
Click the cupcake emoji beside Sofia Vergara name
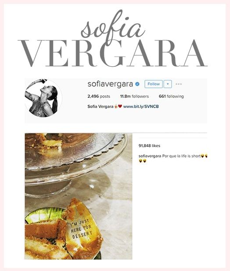(x=116, y=106)
